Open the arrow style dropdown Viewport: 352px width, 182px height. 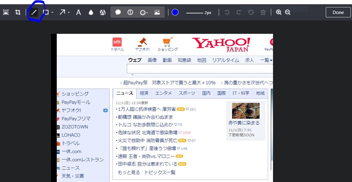[69, 13]
